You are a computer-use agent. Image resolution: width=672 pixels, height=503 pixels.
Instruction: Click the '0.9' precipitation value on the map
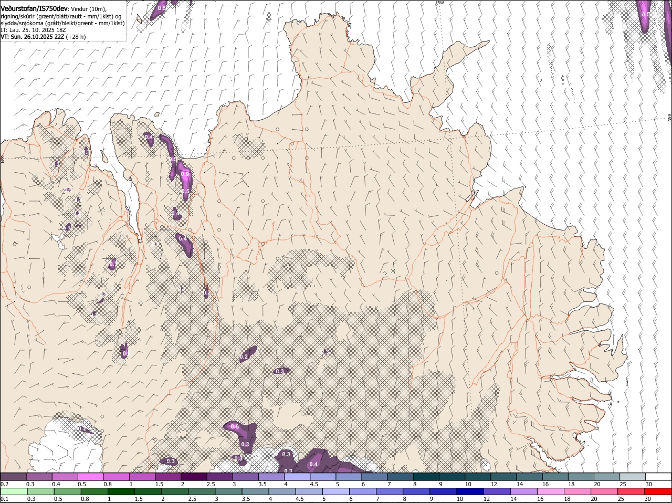pyautogui.click(x=185, y=174)
